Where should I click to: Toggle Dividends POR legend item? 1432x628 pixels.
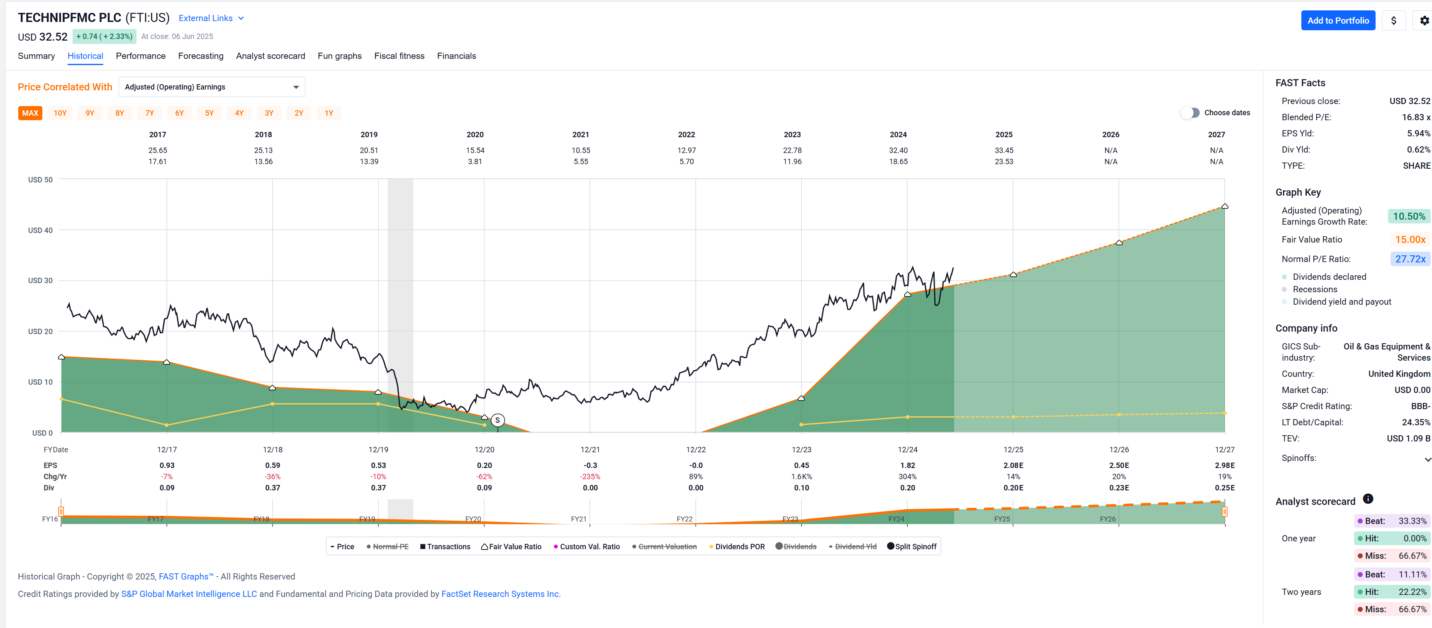click(x=737, y=546)
